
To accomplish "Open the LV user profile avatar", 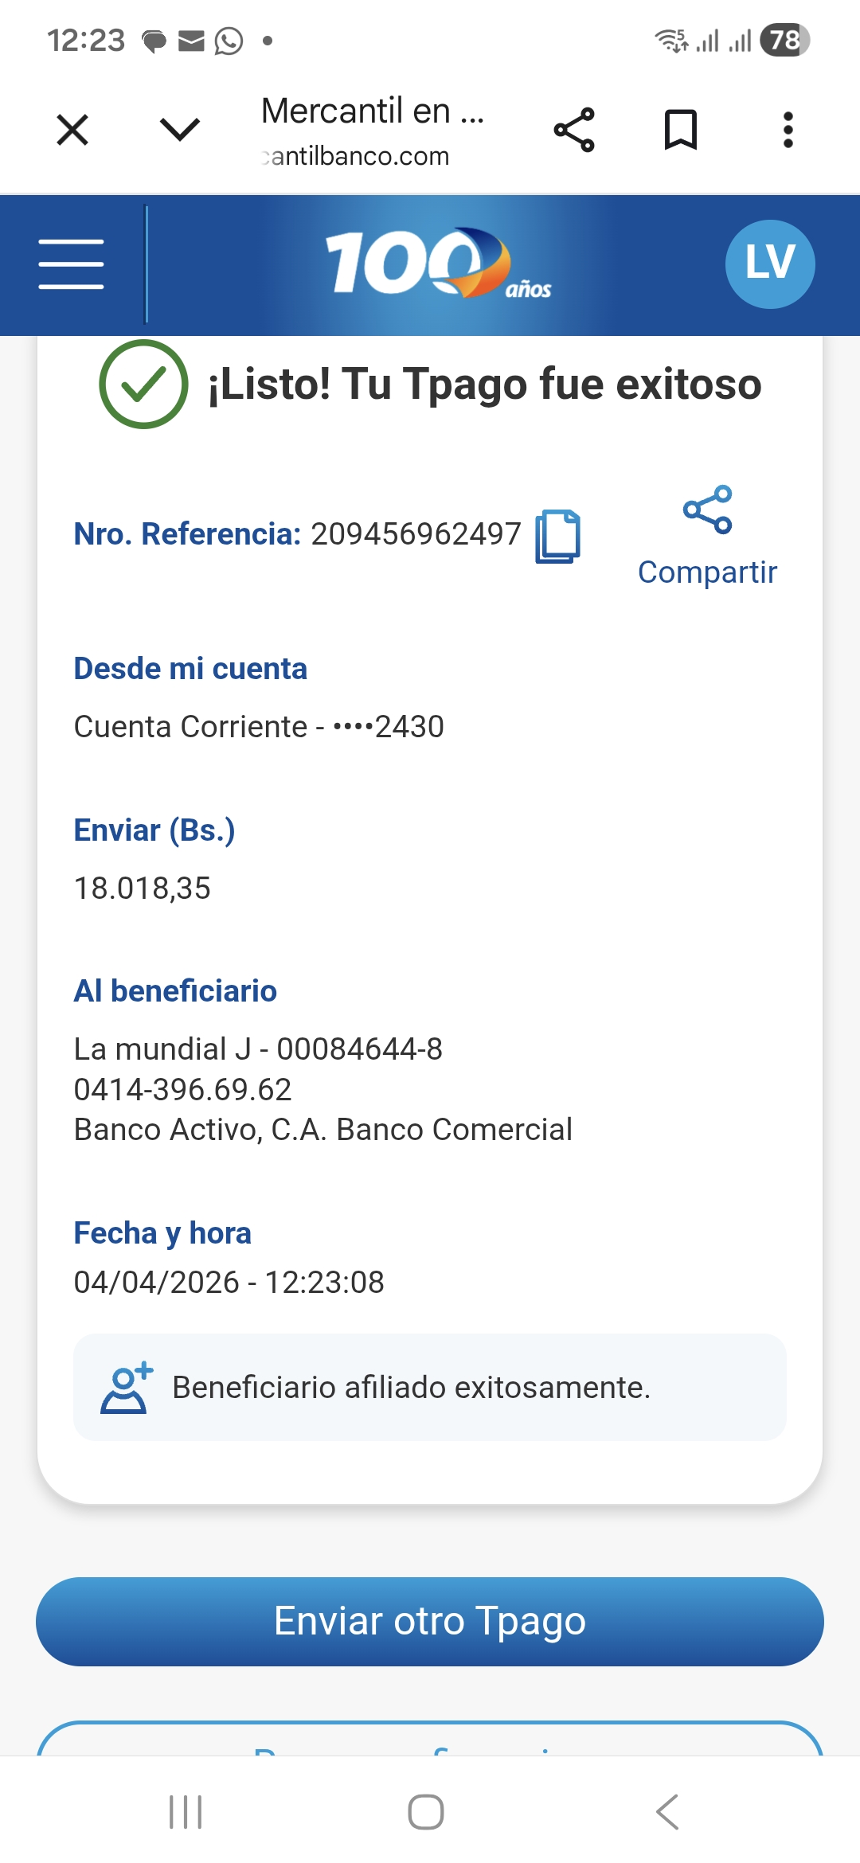I will [x=769, y=264].
